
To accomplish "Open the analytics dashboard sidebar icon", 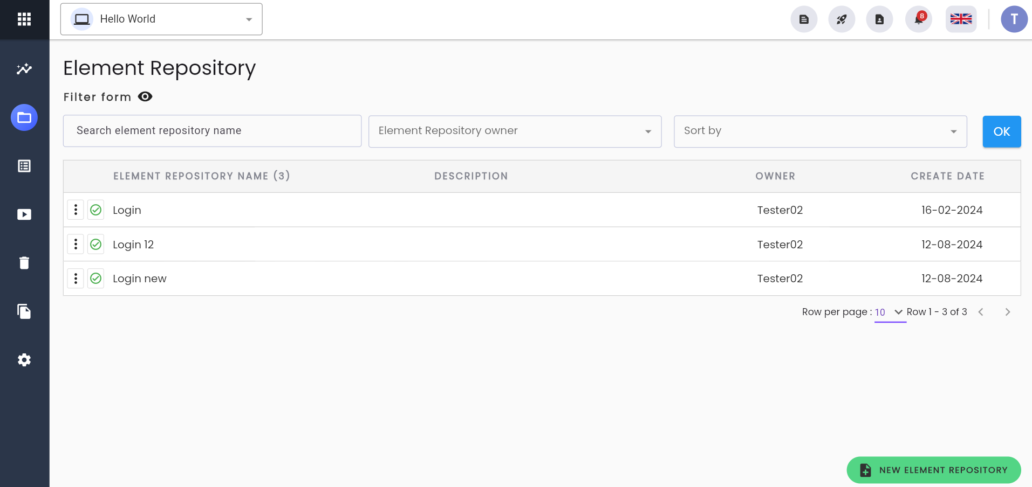I will pyautogui.click(x=24, y=69).
